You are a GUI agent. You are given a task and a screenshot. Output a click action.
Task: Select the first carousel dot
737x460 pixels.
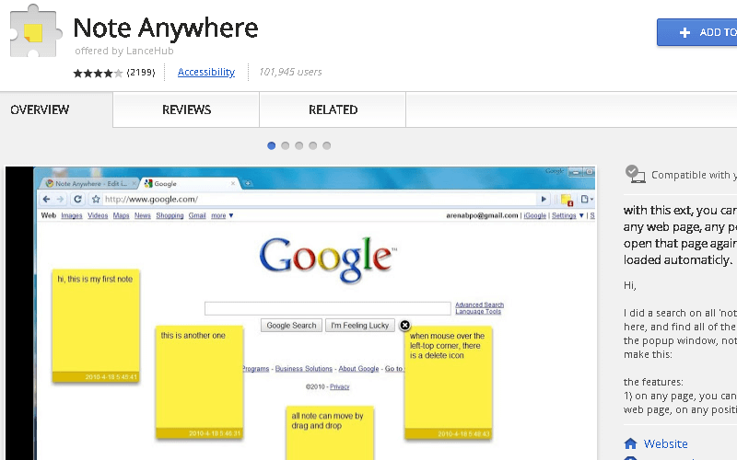pos(271,145)
